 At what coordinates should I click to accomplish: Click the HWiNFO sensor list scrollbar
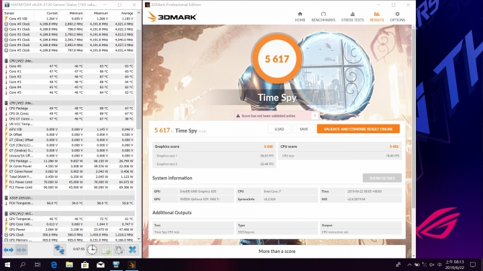(138, 80)
